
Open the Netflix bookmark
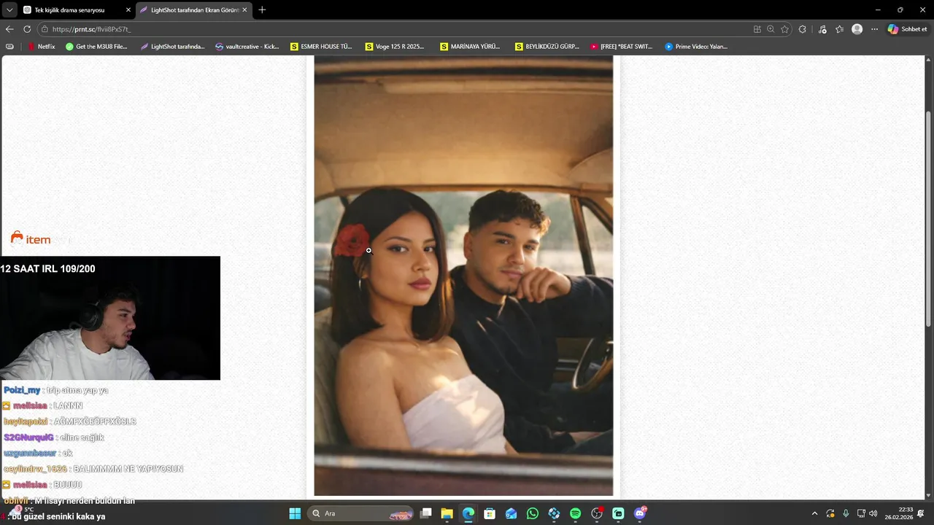41,47
